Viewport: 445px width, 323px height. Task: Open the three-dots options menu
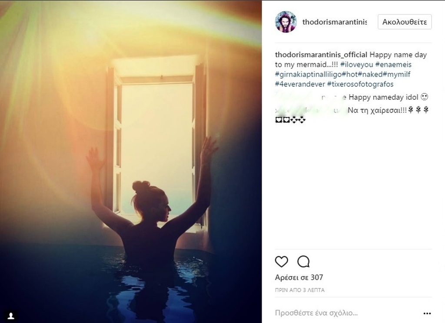(x=427, y=313)
